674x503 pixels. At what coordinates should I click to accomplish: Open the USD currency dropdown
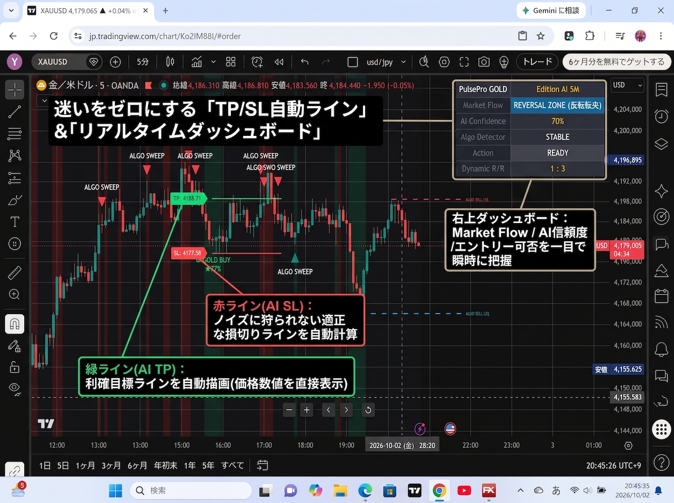point(628,85)
